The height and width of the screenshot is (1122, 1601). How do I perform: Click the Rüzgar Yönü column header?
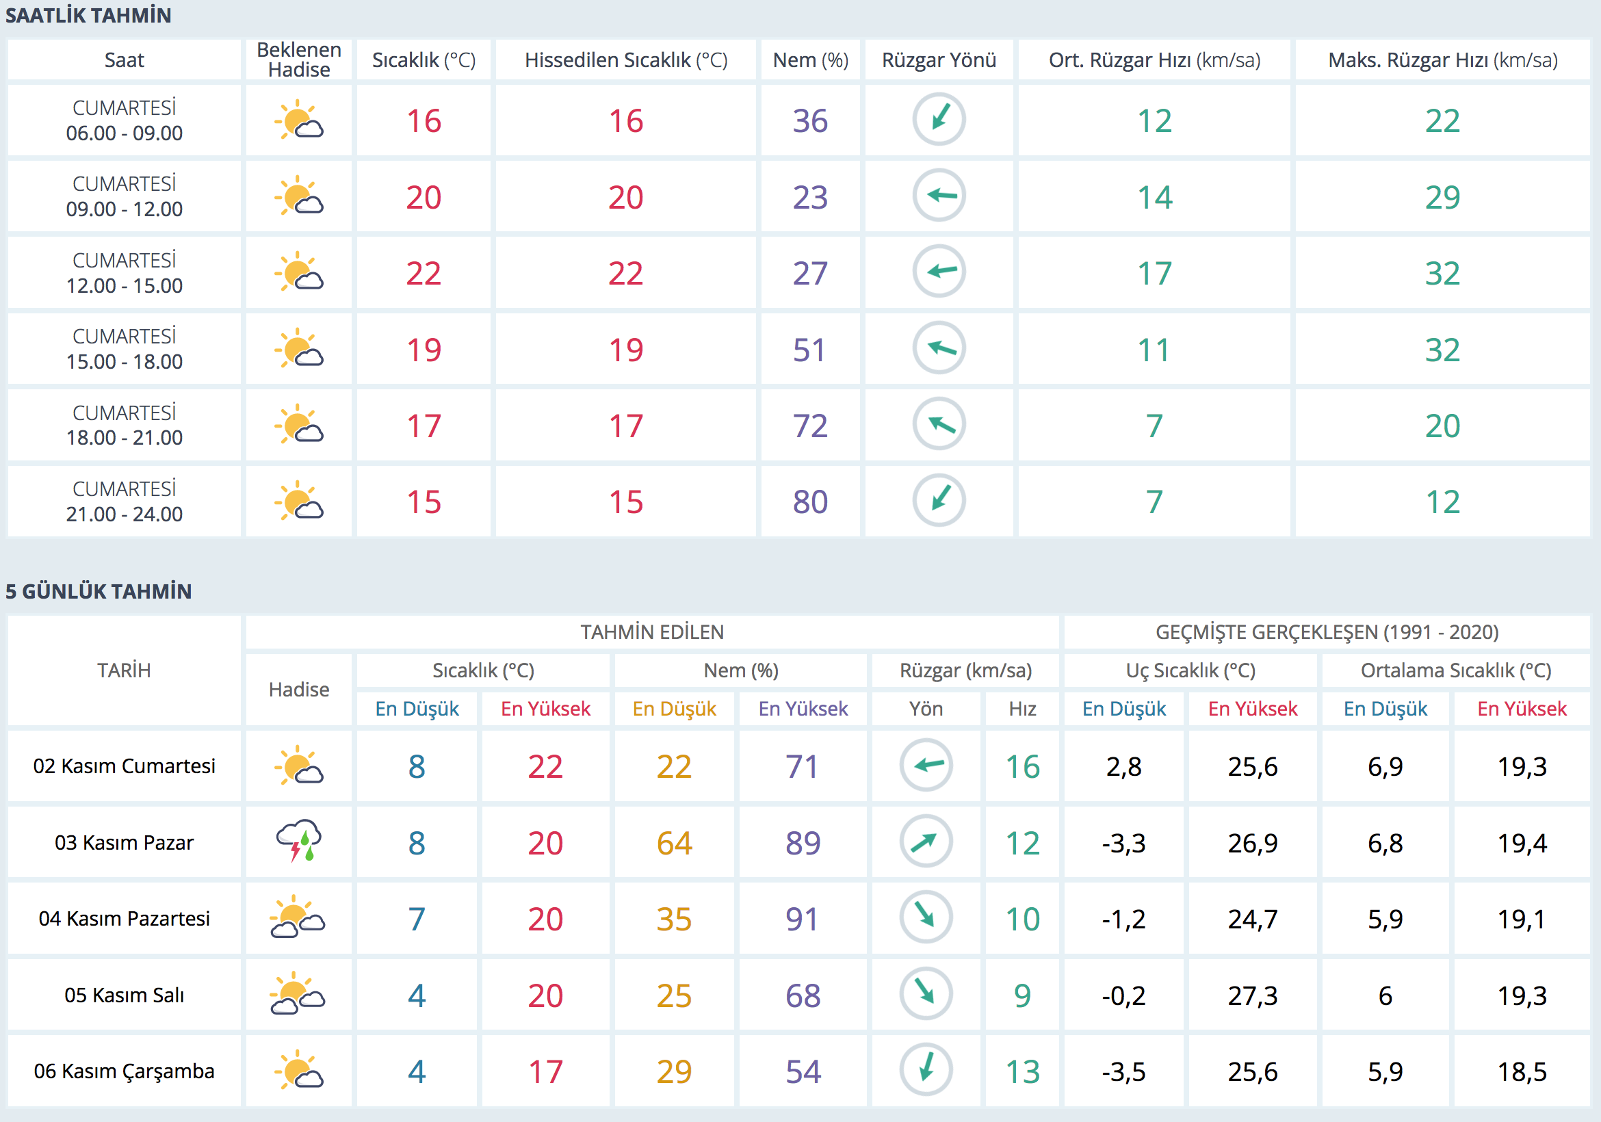(x=939, y=60)
